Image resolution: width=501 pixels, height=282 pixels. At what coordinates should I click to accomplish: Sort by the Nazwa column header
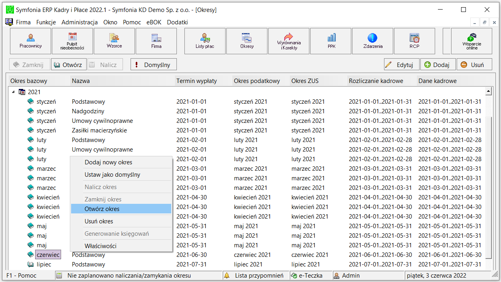(123, 81)
